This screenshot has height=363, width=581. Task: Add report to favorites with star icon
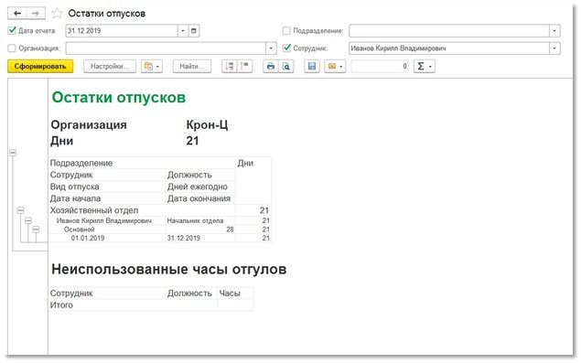[57, 14]
